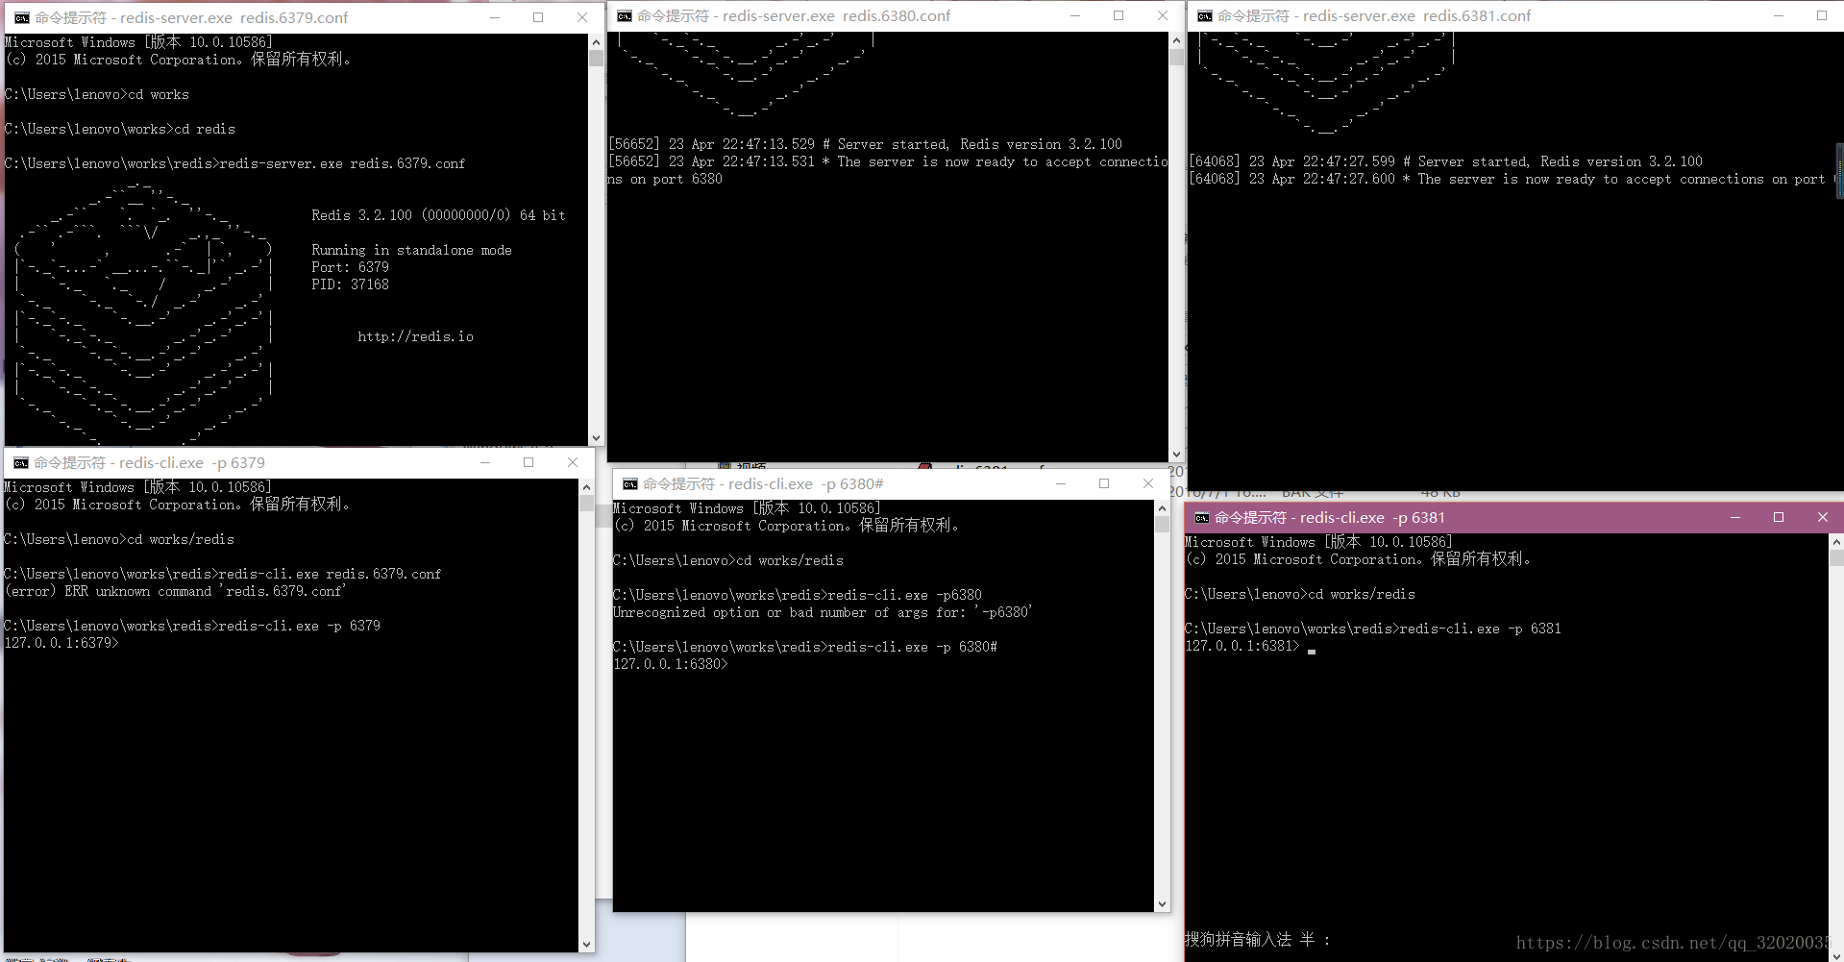The image size is (1844, 962).
Task: Close the redis-cli -p 6381 window
Action: [x=1822, y=517]
